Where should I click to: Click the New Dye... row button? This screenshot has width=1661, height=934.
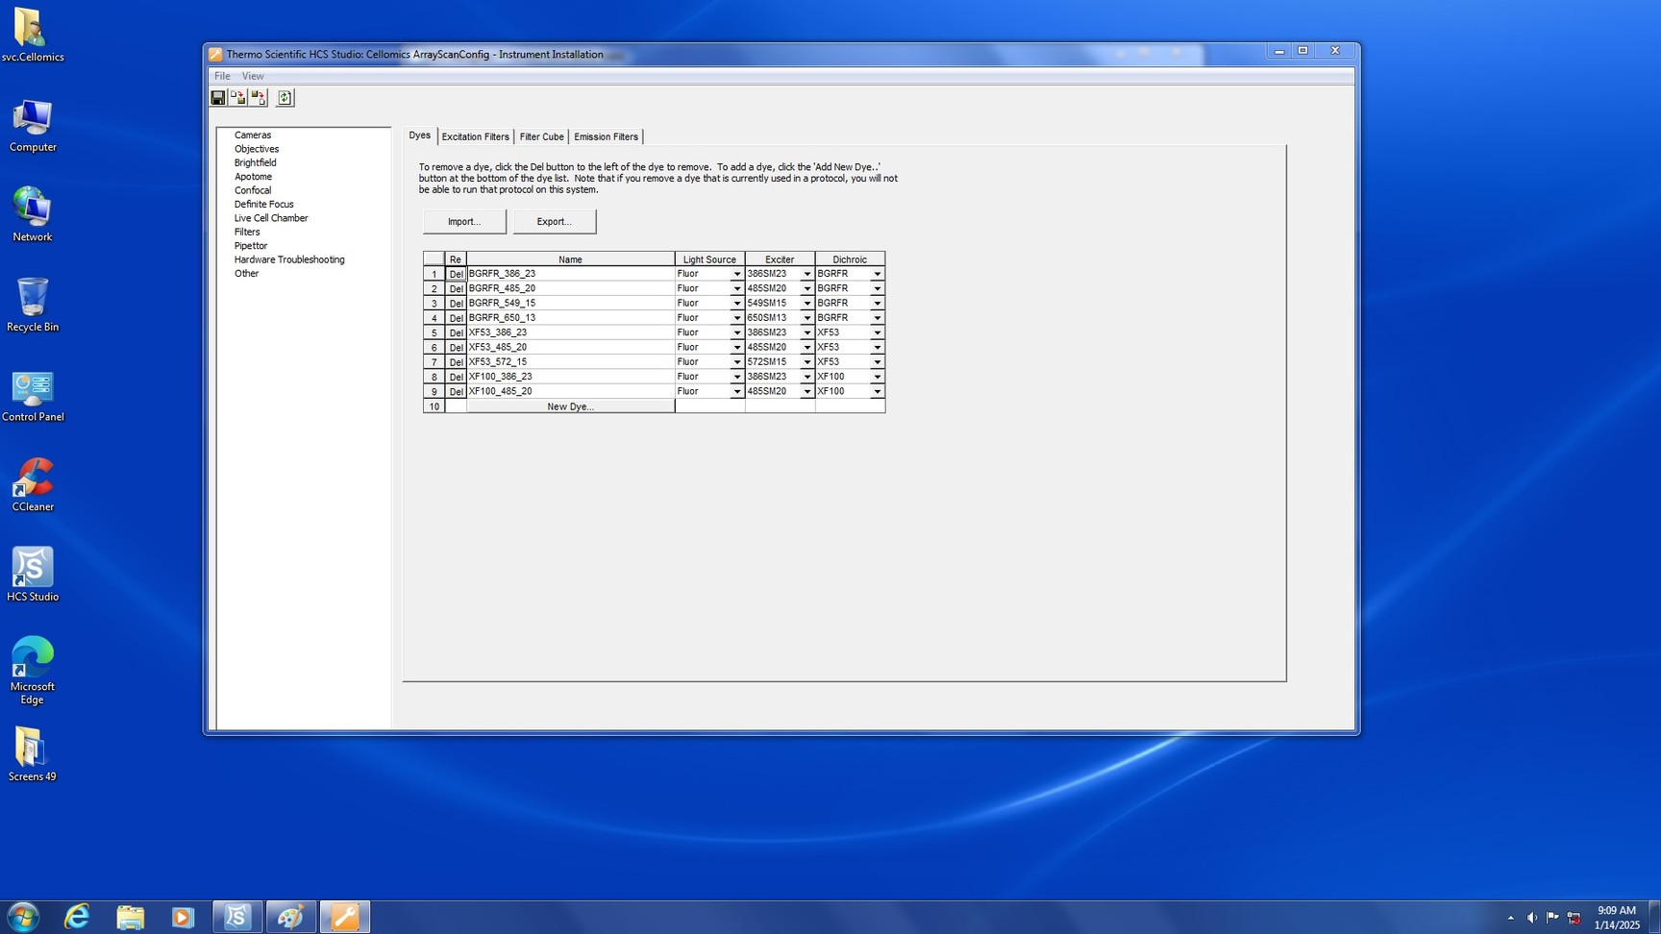click(570, 406)
